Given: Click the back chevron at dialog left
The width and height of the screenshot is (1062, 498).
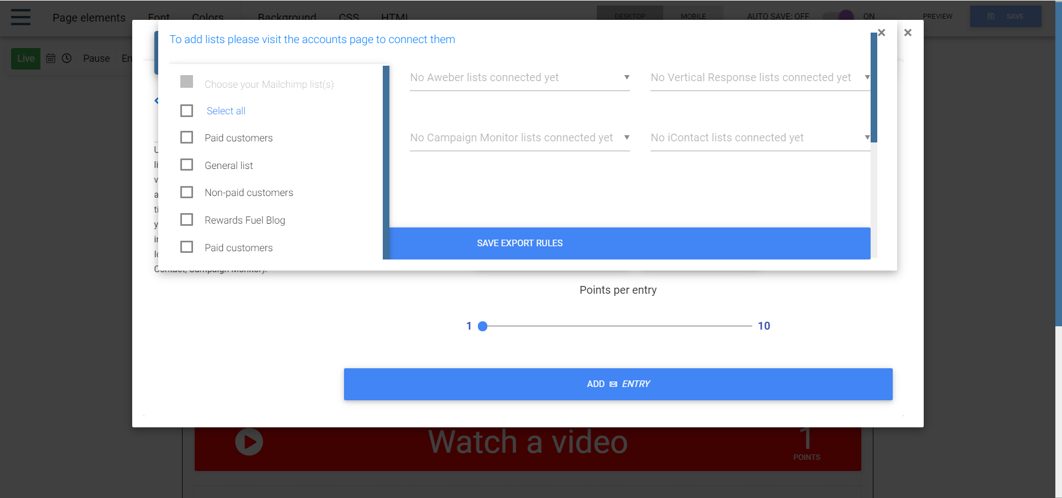Looking at the screenshot, I should point(157,100).
